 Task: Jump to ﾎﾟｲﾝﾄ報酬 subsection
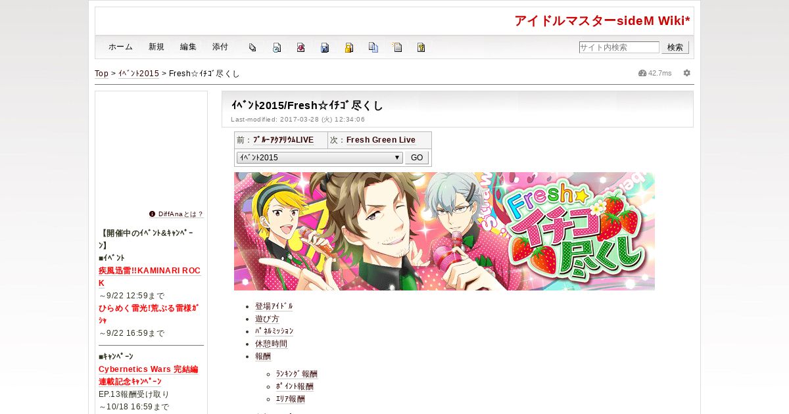[x=295, y=387]
